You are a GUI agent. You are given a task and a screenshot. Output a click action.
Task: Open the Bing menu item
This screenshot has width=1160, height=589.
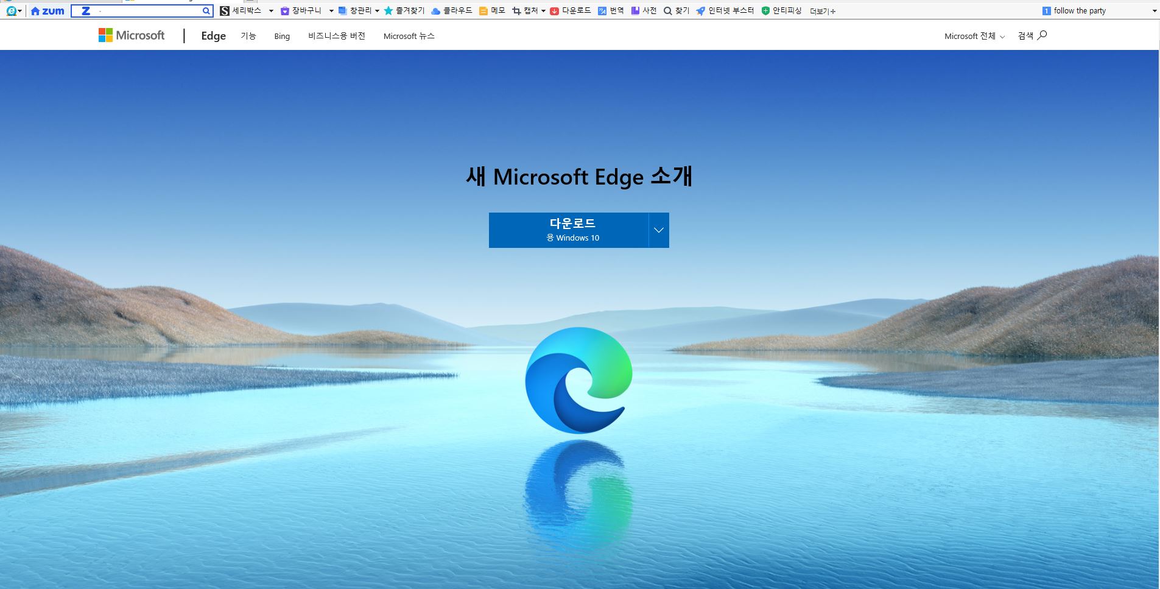coord(282,36)
